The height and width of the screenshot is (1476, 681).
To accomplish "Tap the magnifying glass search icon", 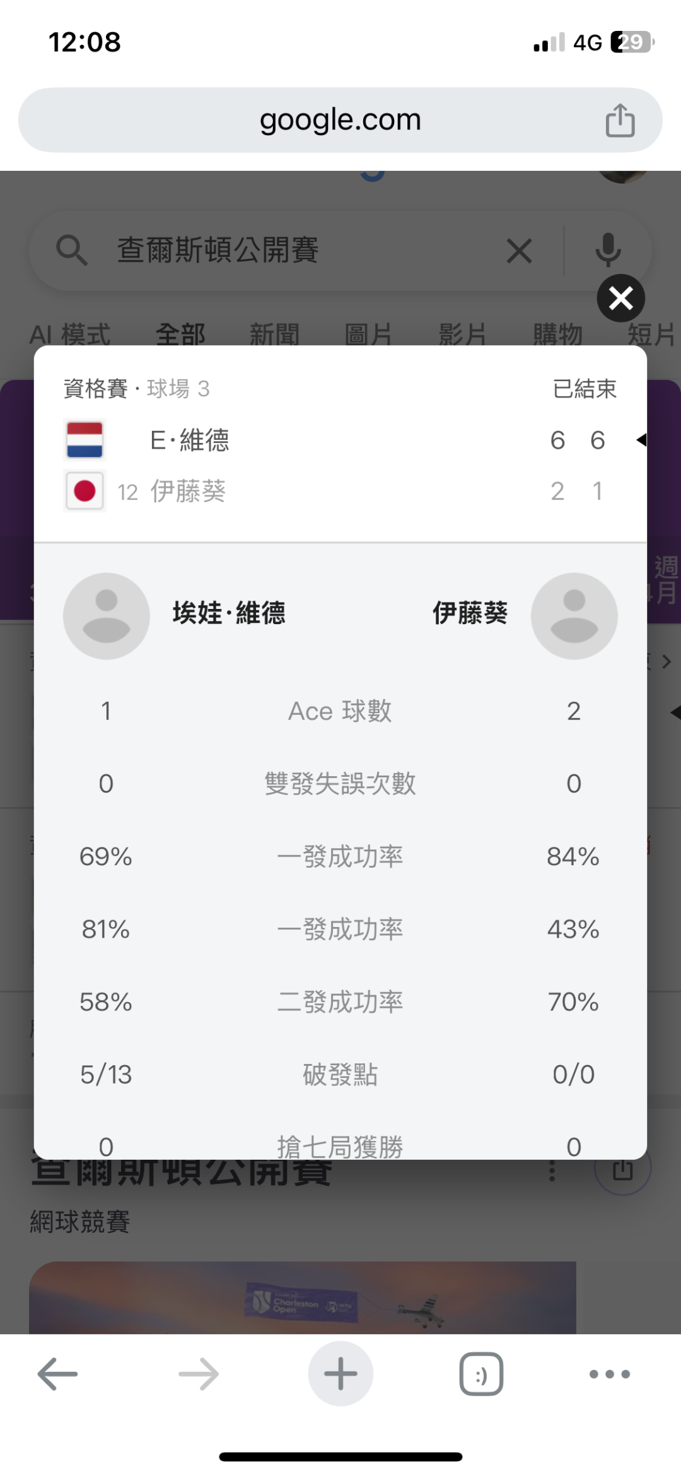I will (x=71, y=251).
